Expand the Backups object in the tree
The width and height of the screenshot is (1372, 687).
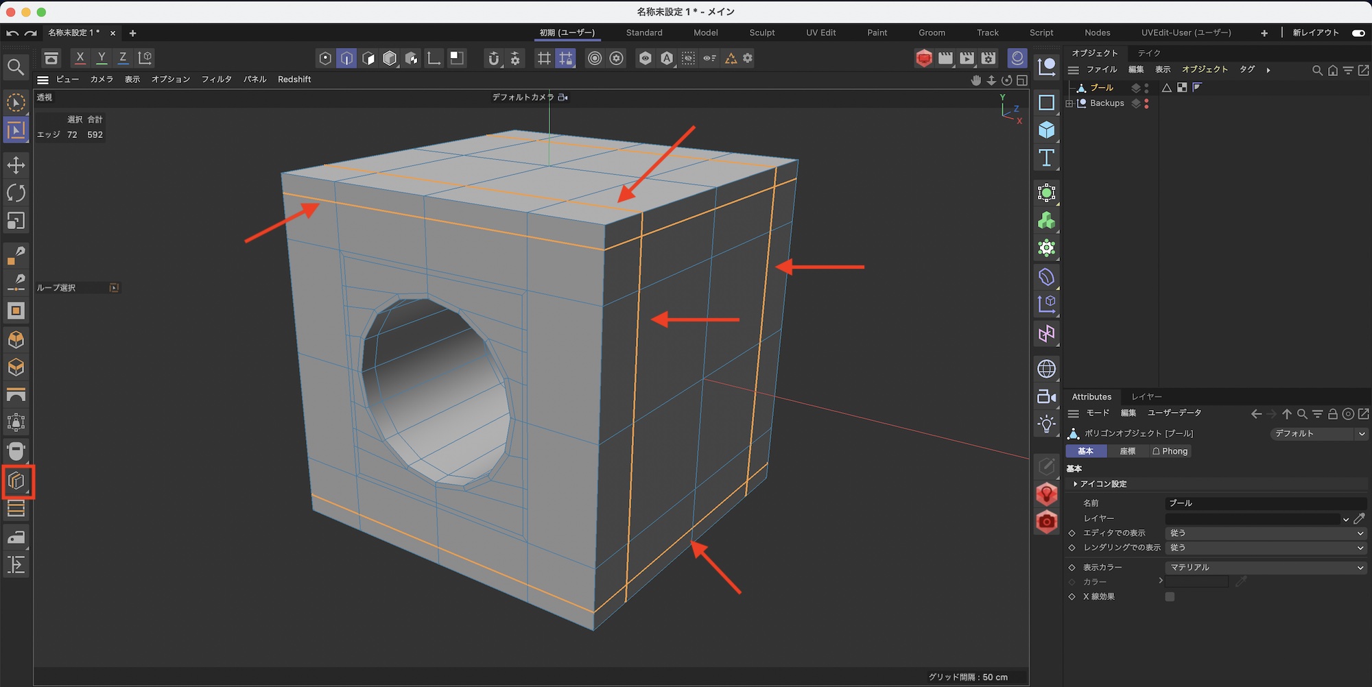pyautogui.click(x=1069, y=104)
